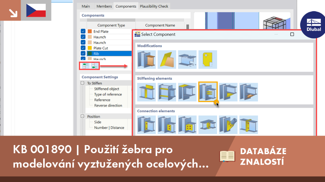
Task: Collapse the Position settings group
Action: click(x=83, y=116)
